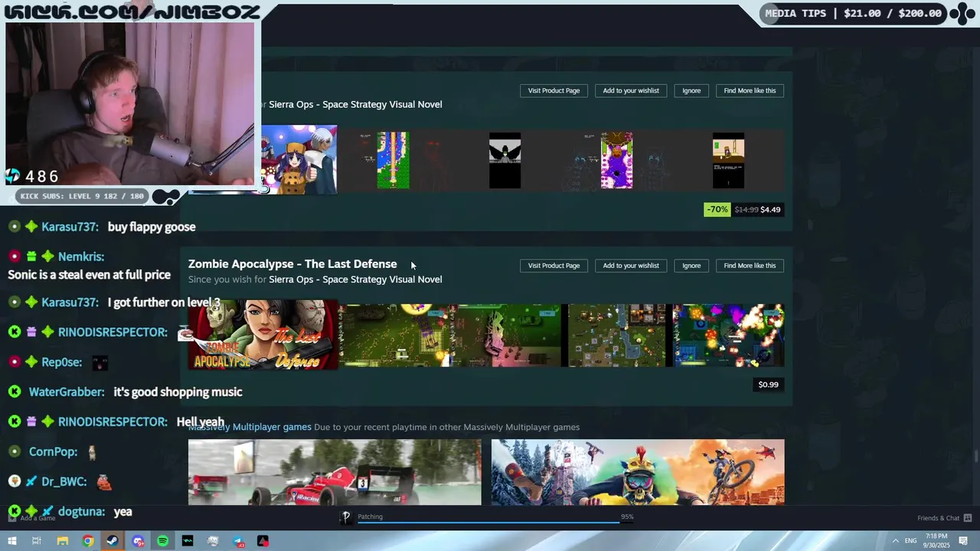Open File Explorer from the taskbar

click(x=62, y=541)
